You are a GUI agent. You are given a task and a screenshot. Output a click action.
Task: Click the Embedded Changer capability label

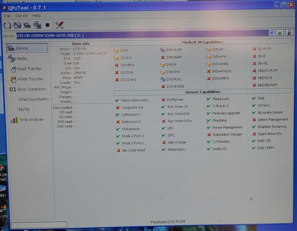tap(227, 134)
